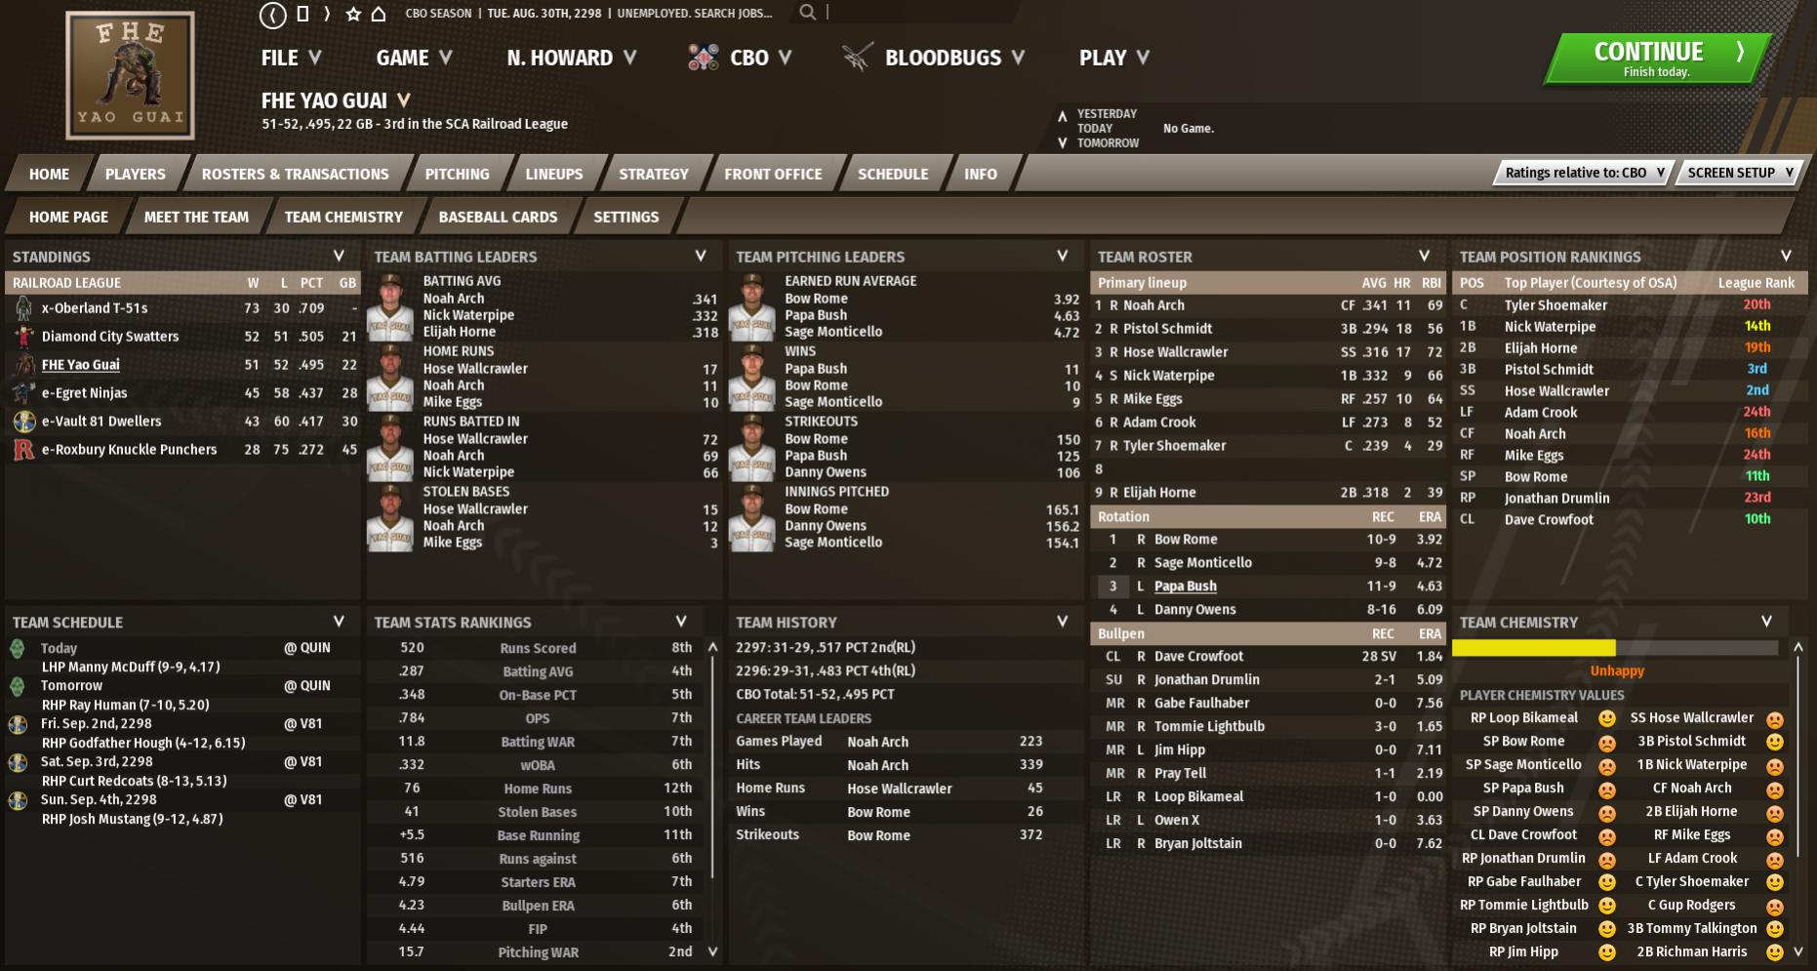The image size is (1817, 971).
Task: Click the forward navigation arrow icon
Action: 327,14
